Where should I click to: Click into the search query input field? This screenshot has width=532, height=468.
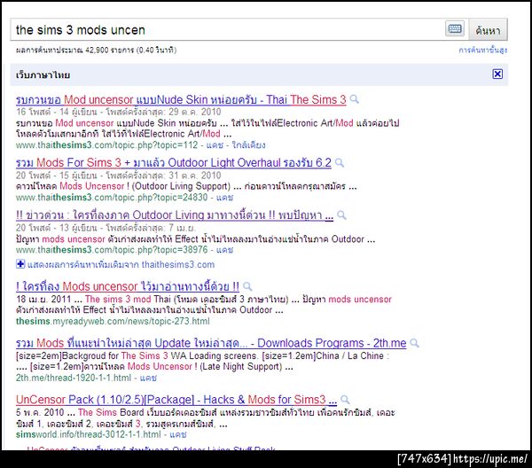tap(227, 30)
